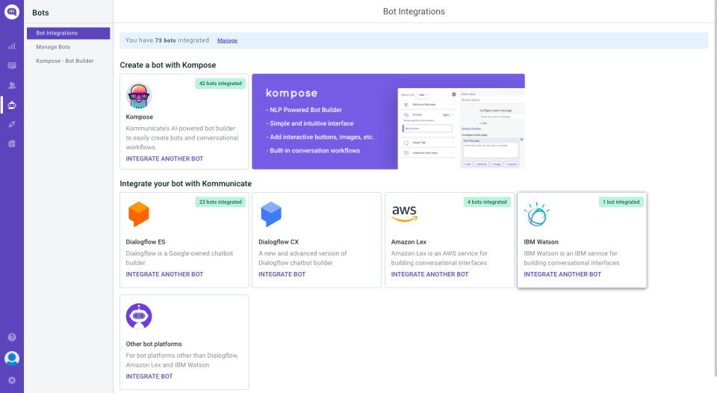
Task: Click the Kommunicate logo icon
Action: [12, 12]
